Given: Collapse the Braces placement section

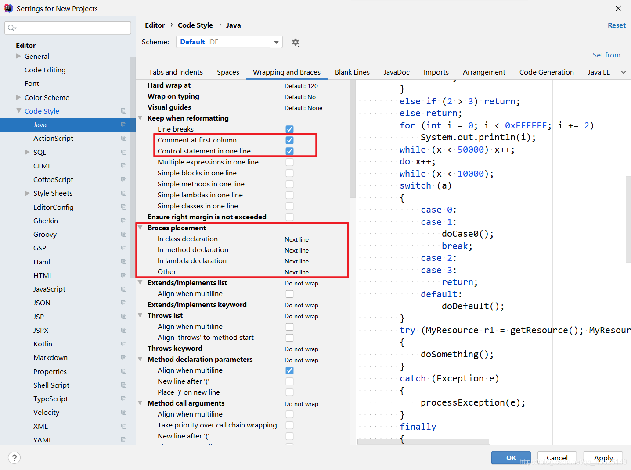Looking at the screenshot, I should (140, 228).
